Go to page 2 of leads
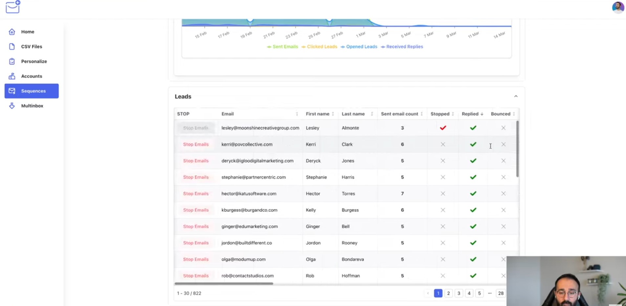 [x=448, y=293]
